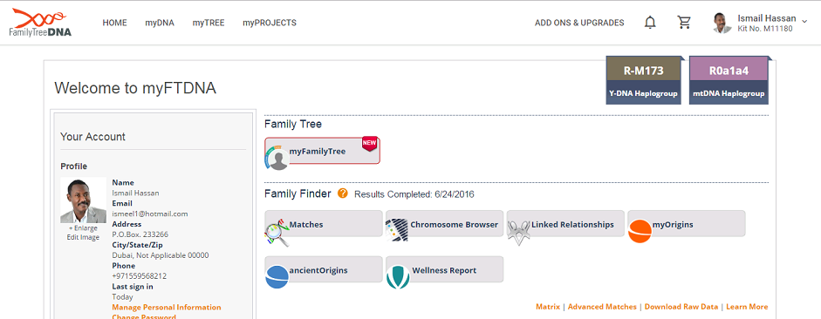Go to ADD ONS & UPGRADES
This screenshot has height=319, width=821.
coord(579,23)
